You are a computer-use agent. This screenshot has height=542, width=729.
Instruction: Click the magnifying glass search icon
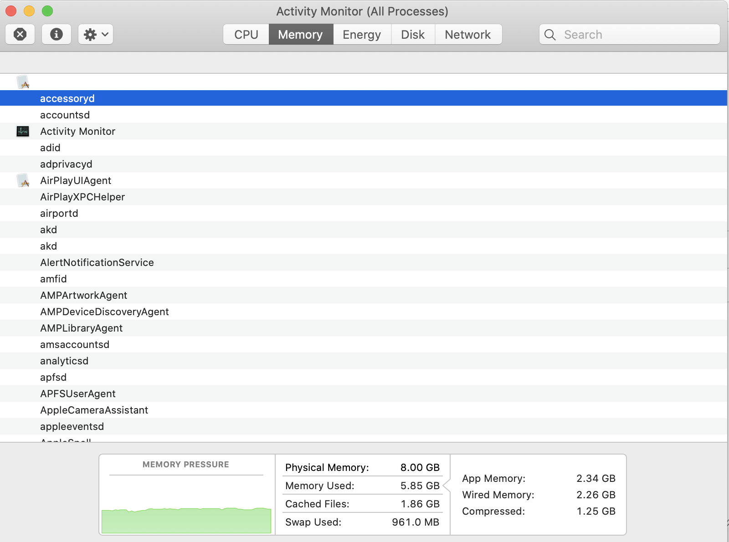point(550,35)
